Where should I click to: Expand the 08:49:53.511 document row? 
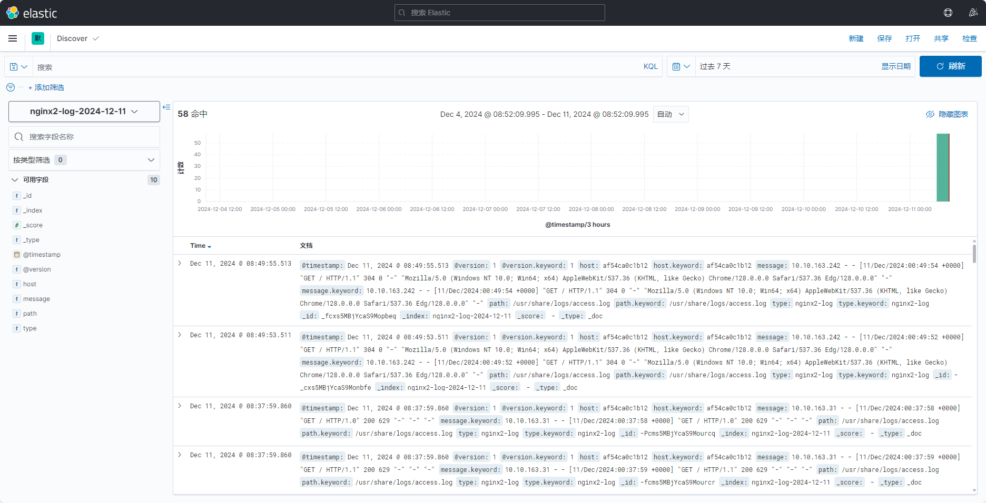[180, 335]
